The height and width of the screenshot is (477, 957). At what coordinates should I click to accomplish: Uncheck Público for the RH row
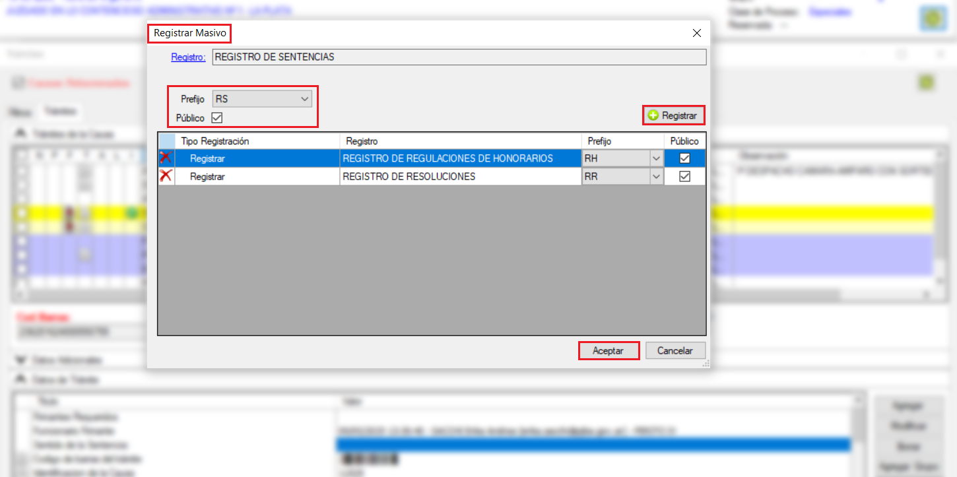[x=684, y=158]
